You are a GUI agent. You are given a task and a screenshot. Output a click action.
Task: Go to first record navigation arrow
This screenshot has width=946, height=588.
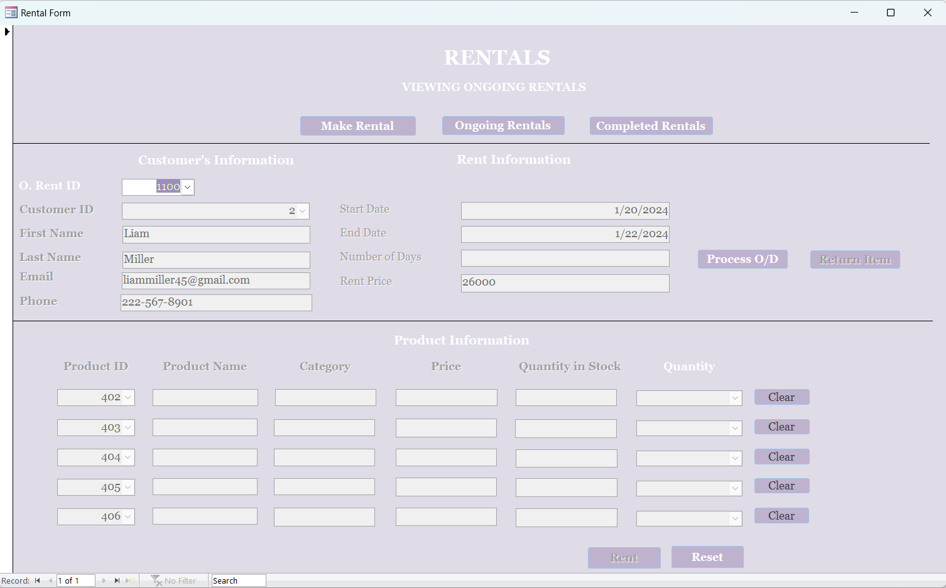[x=38, y=580]
